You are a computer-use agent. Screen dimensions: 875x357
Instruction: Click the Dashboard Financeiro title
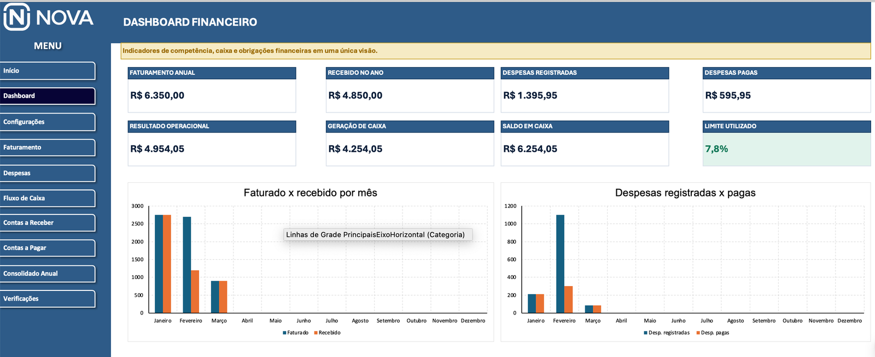click(x=190, y=22)
